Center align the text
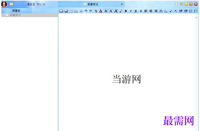This screenshot has width=200, height=131. (151, 11)
